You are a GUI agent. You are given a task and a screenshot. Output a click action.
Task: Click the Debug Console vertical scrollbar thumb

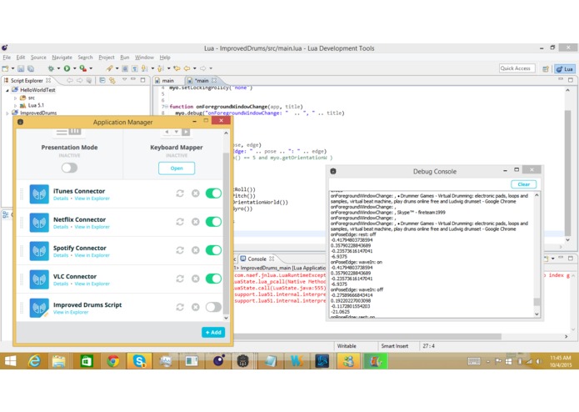click(x=537, y=302)
